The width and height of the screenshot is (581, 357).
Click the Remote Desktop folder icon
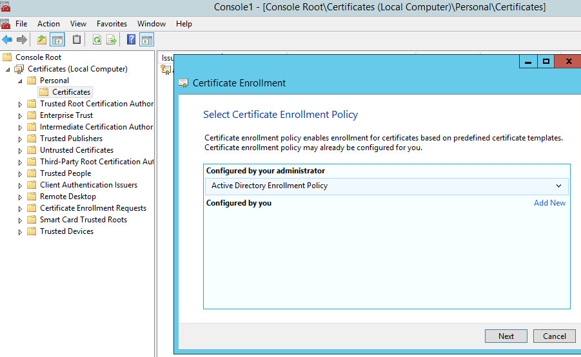pos(32,197)
